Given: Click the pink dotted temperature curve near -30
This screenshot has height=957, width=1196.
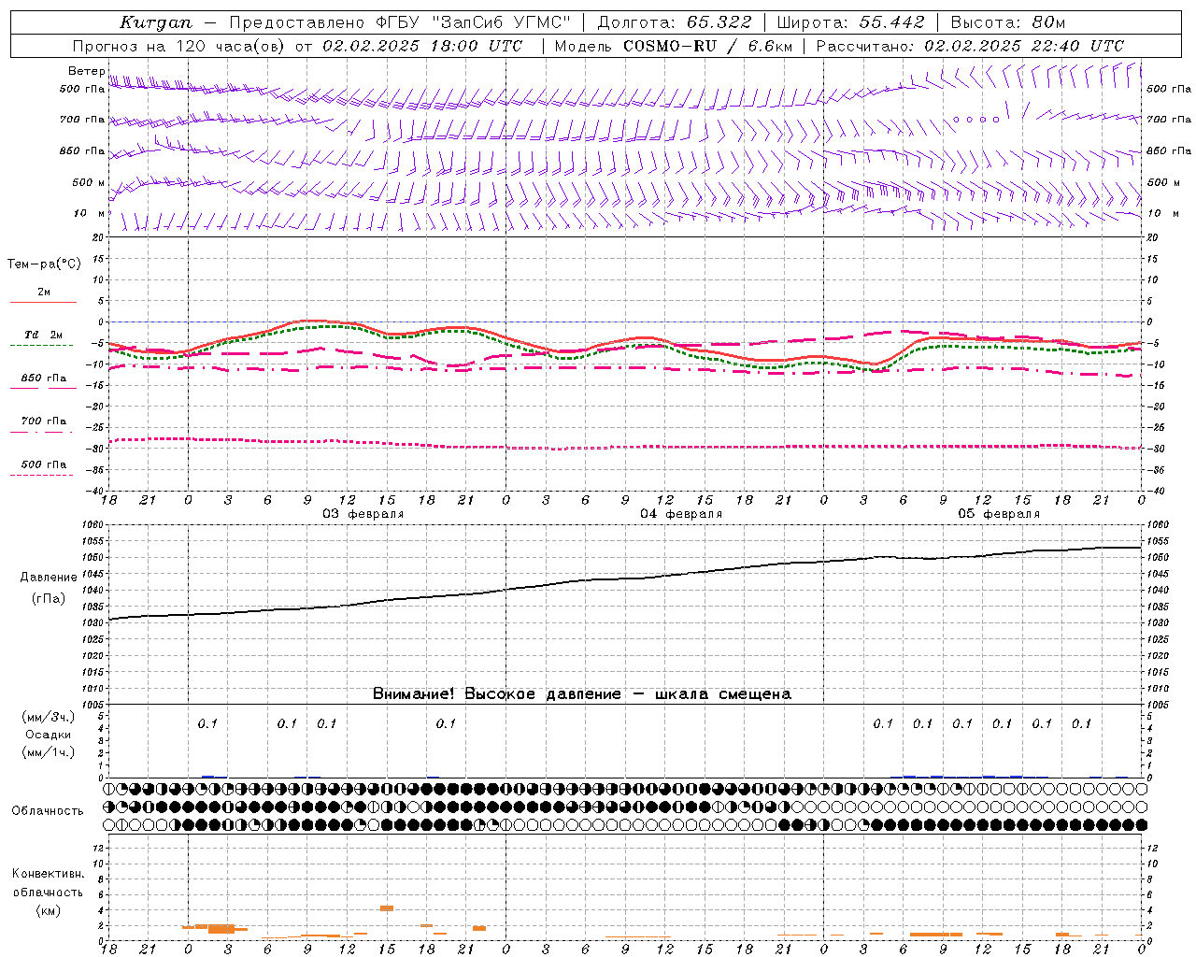Looking at the screenshot, I should [x=626, y=447].
